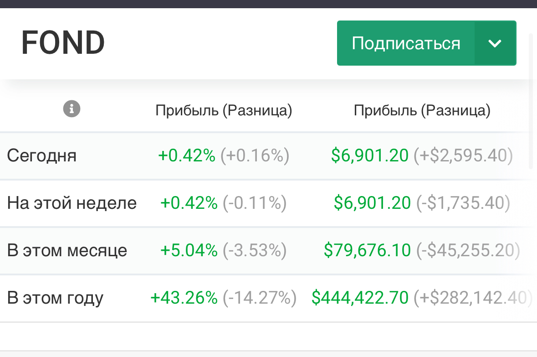The width and height of the screenshot is (537, 357).
Task: Click this year's +43.26% gain value
Action: 184,298
